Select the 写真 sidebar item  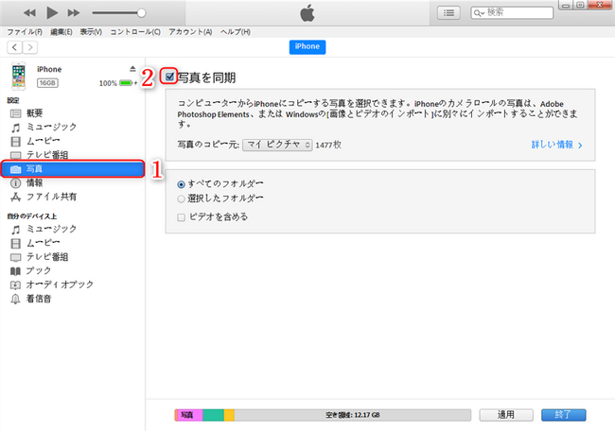(73, 169)
